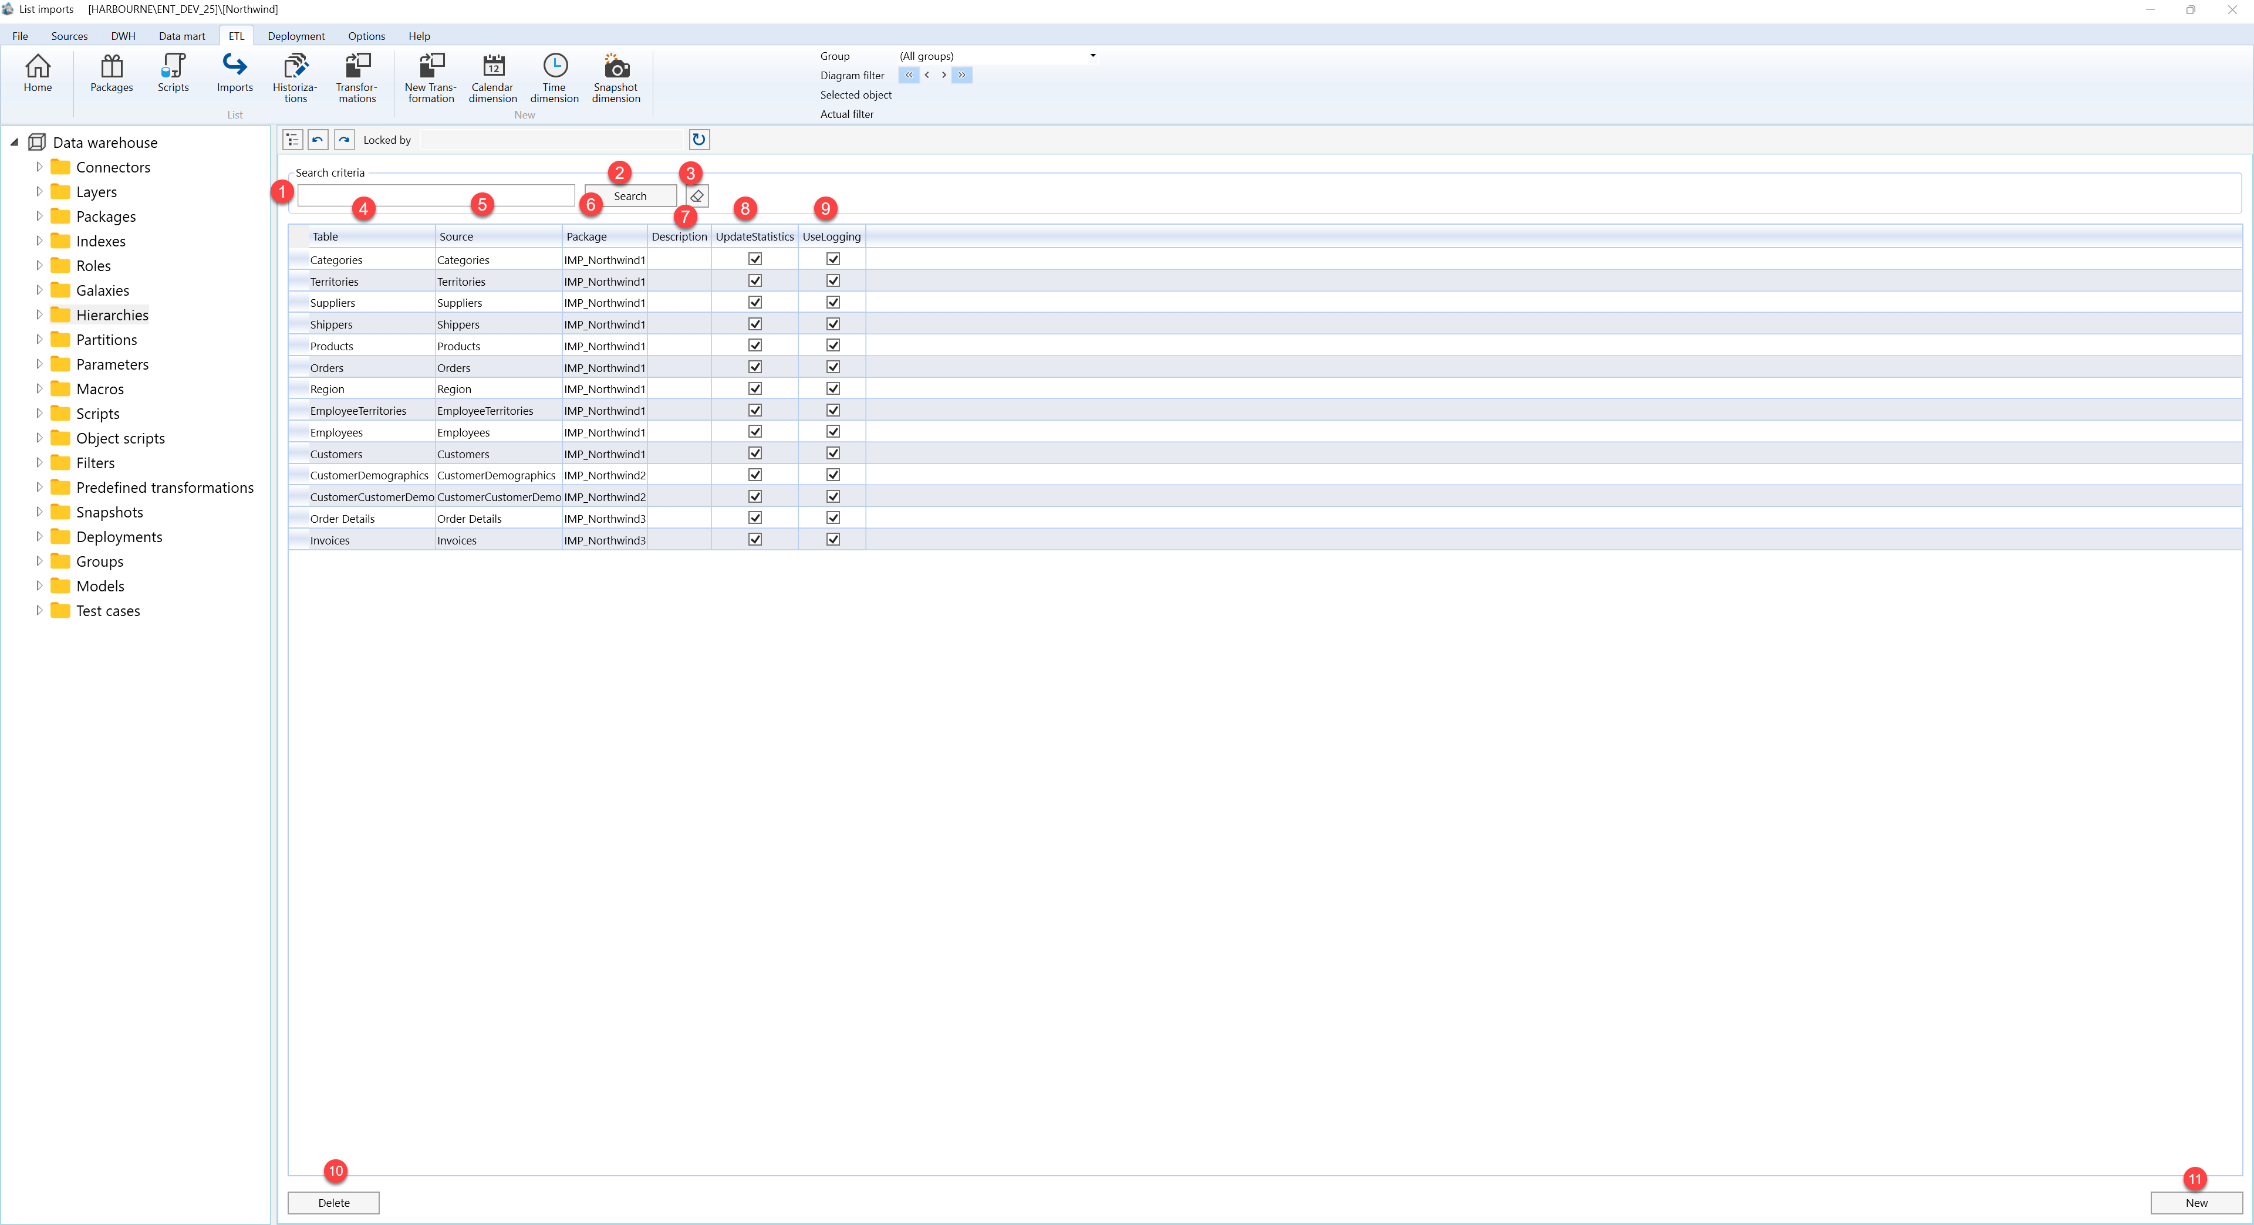Open the Help ribbon tab
The width and height of the screenshot is (2254, 1225).
coord(419,36)
